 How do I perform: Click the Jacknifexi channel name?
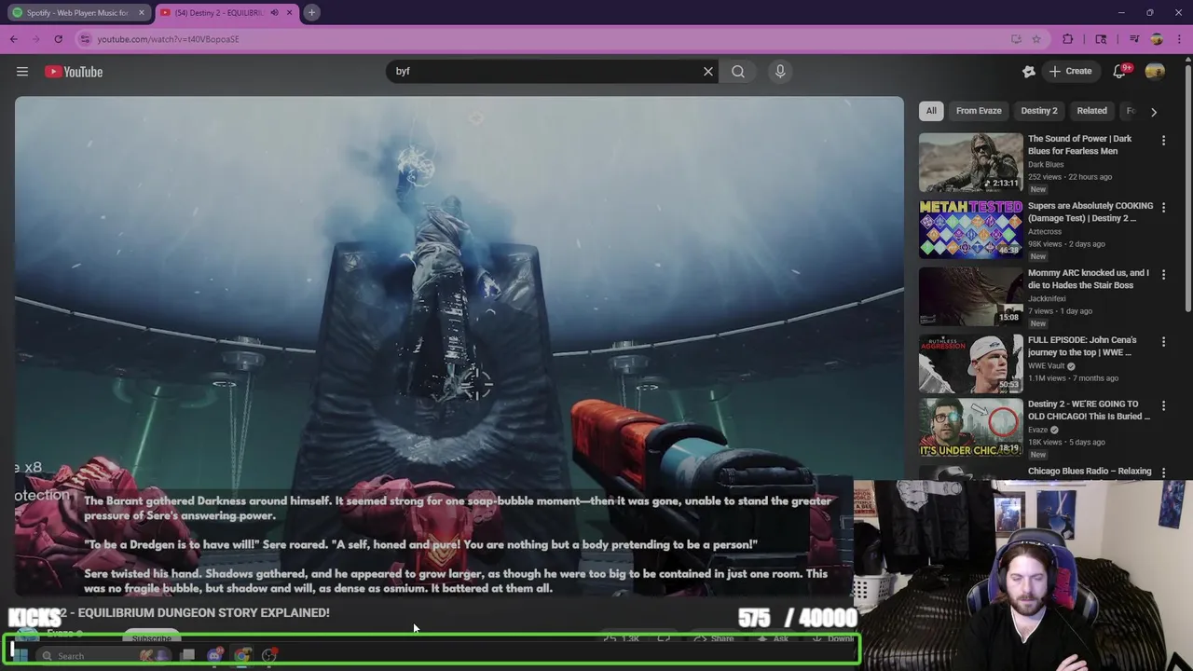click(1047, 298)
